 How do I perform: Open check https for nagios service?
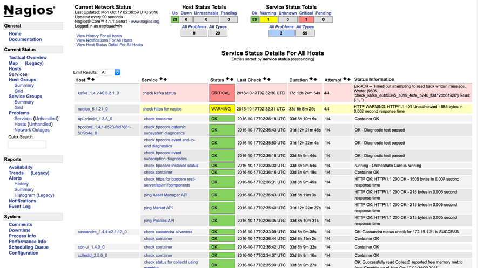click(162, 109)
